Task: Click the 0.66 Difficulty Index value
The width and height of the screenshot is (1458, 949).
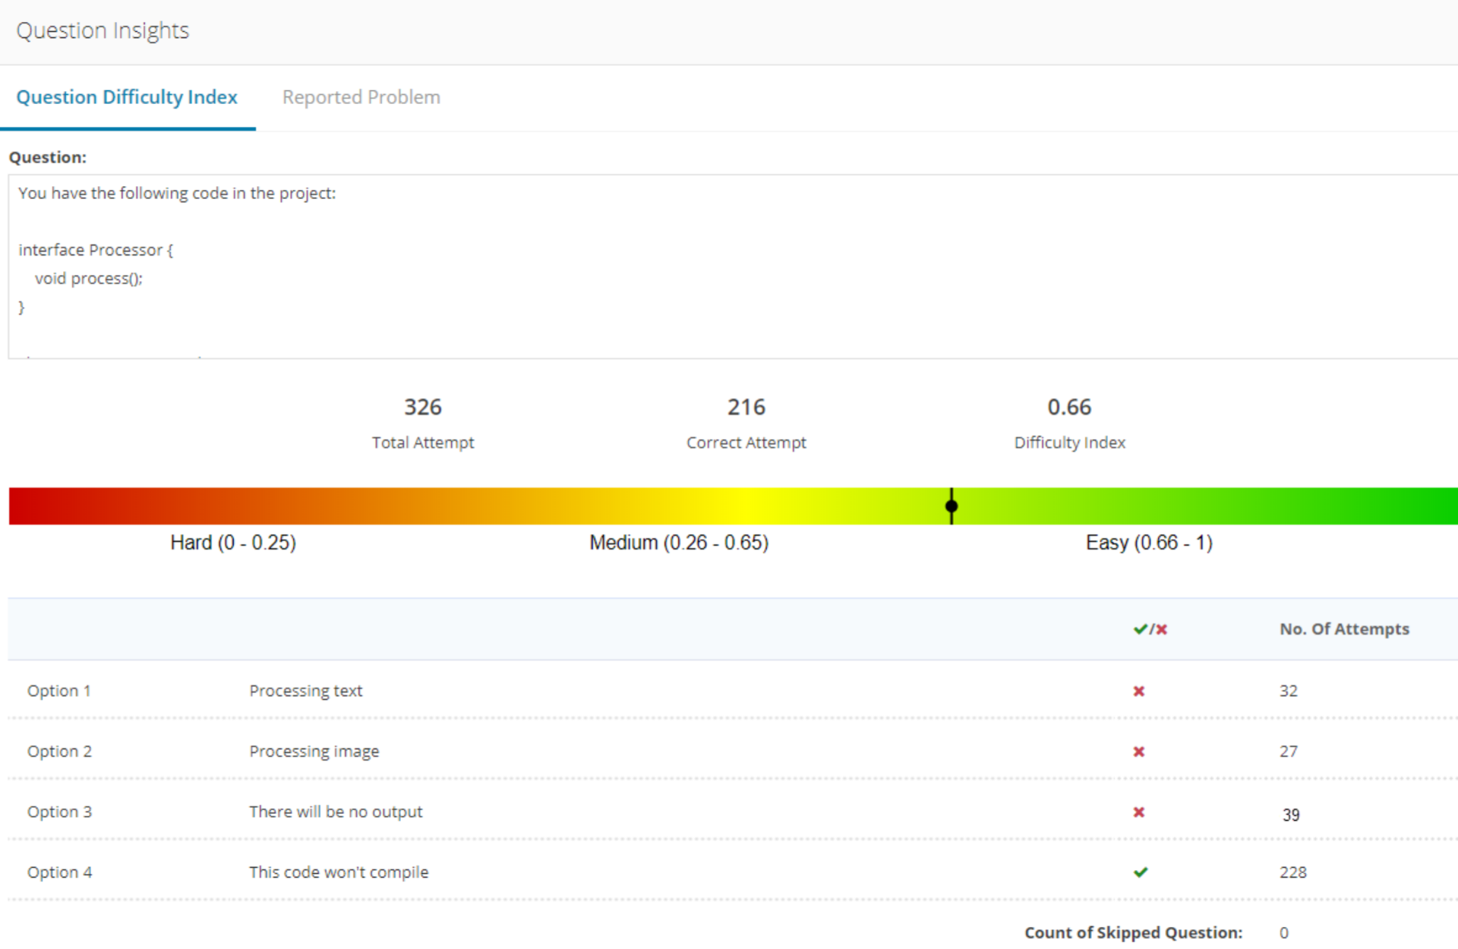Action: click(1069, 408)
